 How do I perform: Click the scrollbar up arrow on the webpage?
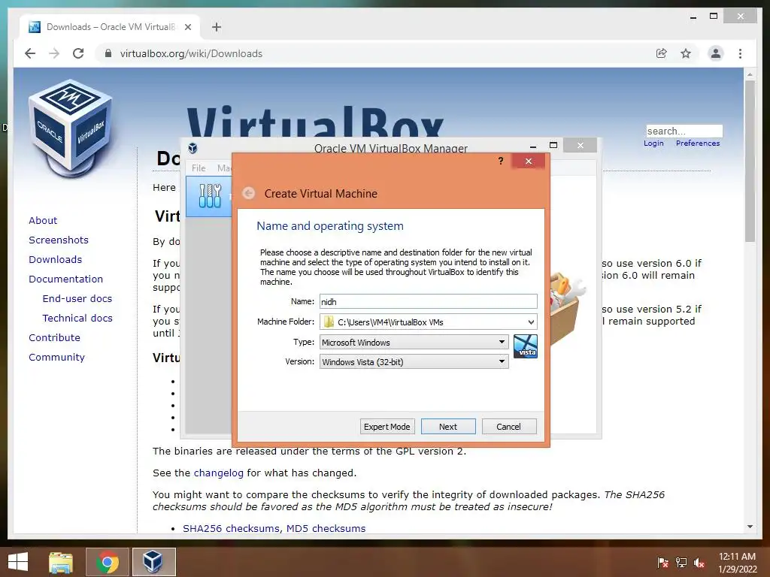click(x=750, y=74)
